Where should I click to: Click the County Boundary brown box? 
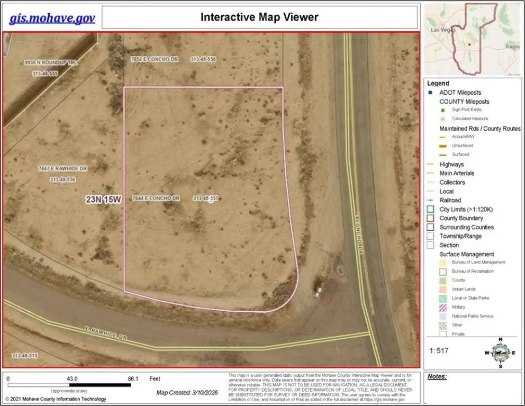coord(430,219)
